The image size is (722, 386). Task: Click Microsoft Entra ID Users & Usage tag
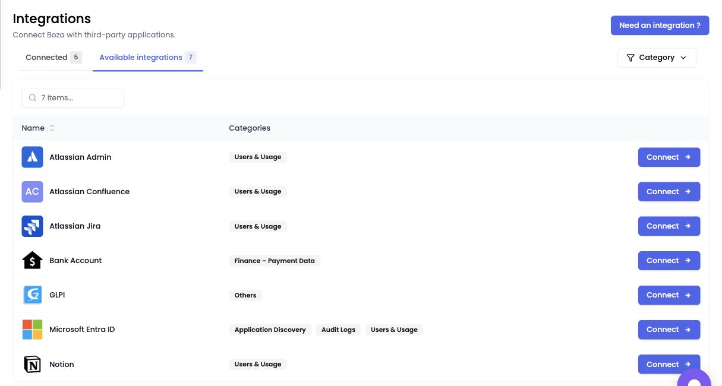395,330
